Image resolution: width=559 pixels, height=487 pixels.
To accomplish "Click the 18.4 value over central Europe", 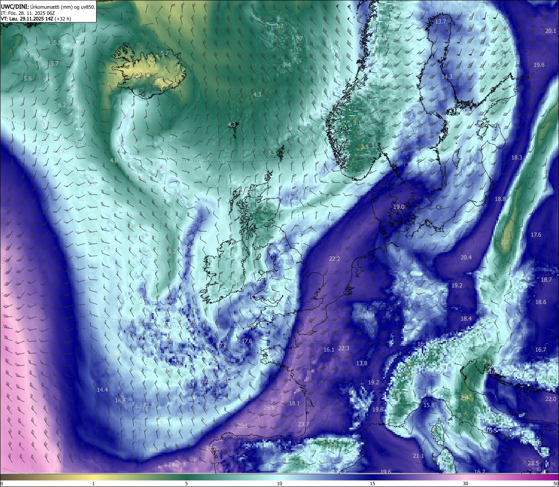I will (466, 318).
